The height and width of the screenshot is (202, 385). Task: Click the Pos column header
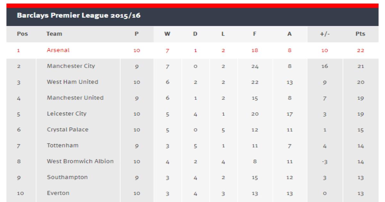(x=22, y=34)
